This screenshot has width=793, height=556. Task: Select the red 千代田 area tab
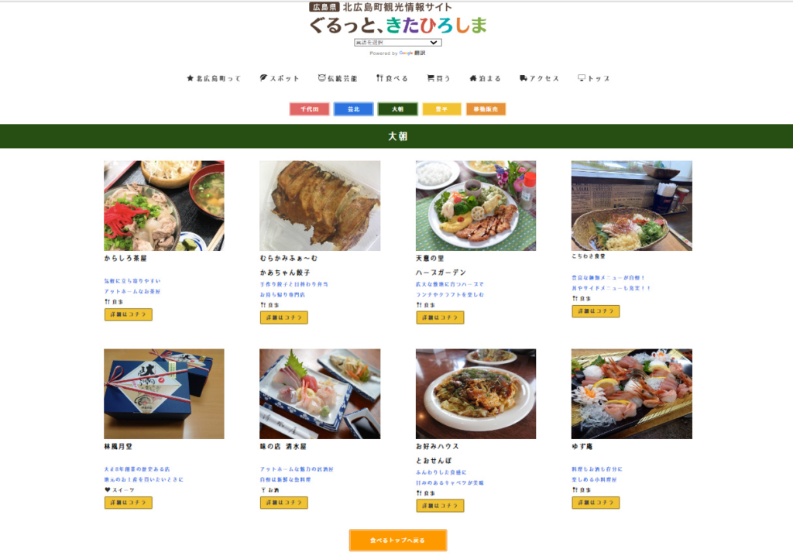pyautogui.click(x=310, y=109)
